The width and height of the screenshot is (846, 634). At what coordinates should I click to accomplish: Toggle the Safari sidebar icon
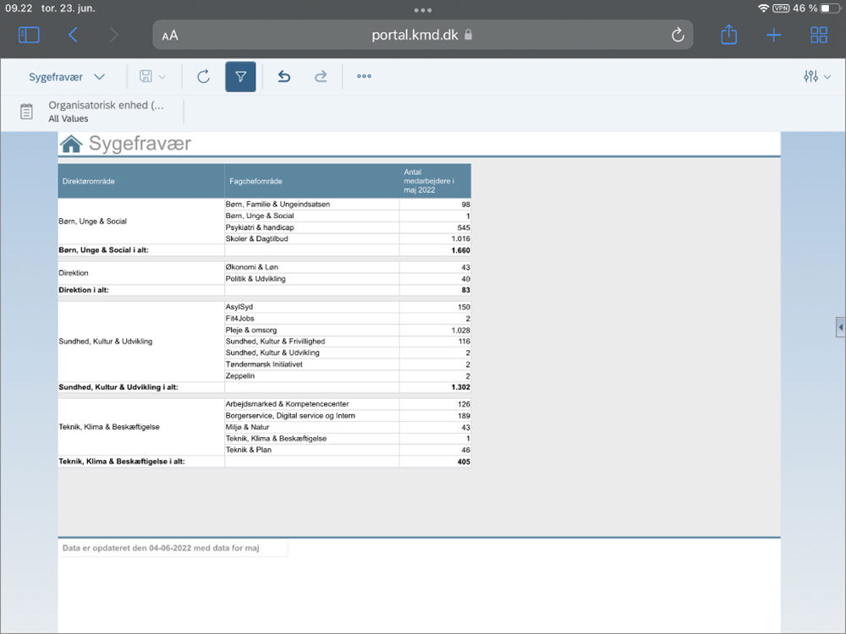coord(29,35)
